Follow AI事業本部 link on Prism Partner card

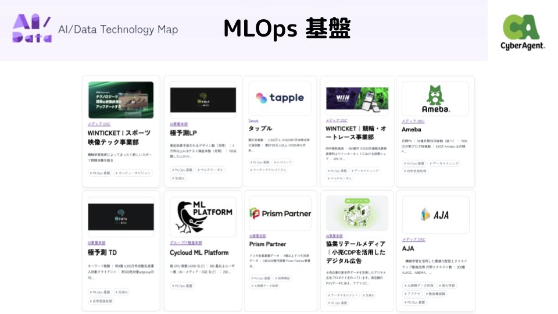point(257,236)
